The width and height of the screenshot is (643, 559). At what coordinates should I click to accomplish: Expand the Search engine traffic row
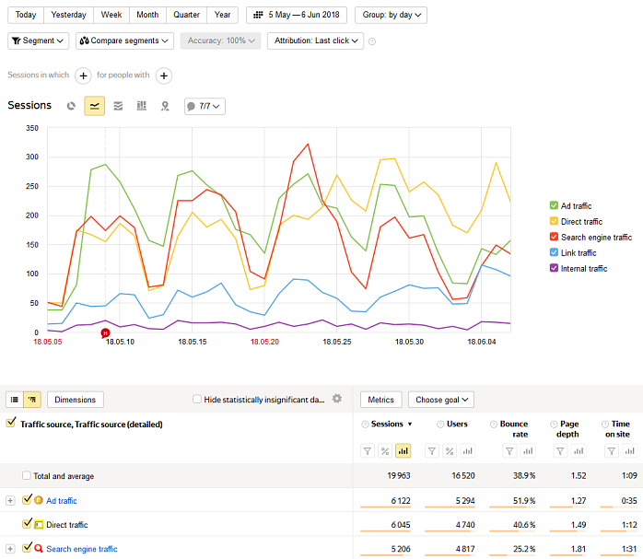tap(10, 549)
